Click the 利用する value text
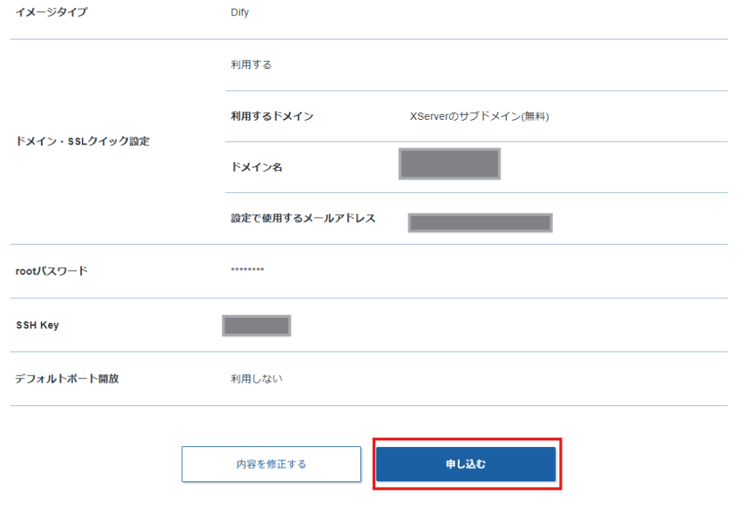This screenshot has width=748, height=523. pos(251,65)
